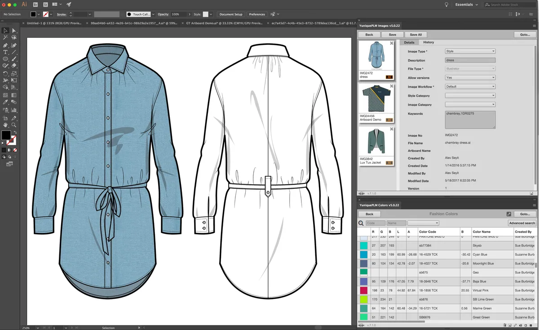This screenshot has width=539, height=330.
Task: Pick the Eyedropper tool
Action: click(x=5, y=102)
